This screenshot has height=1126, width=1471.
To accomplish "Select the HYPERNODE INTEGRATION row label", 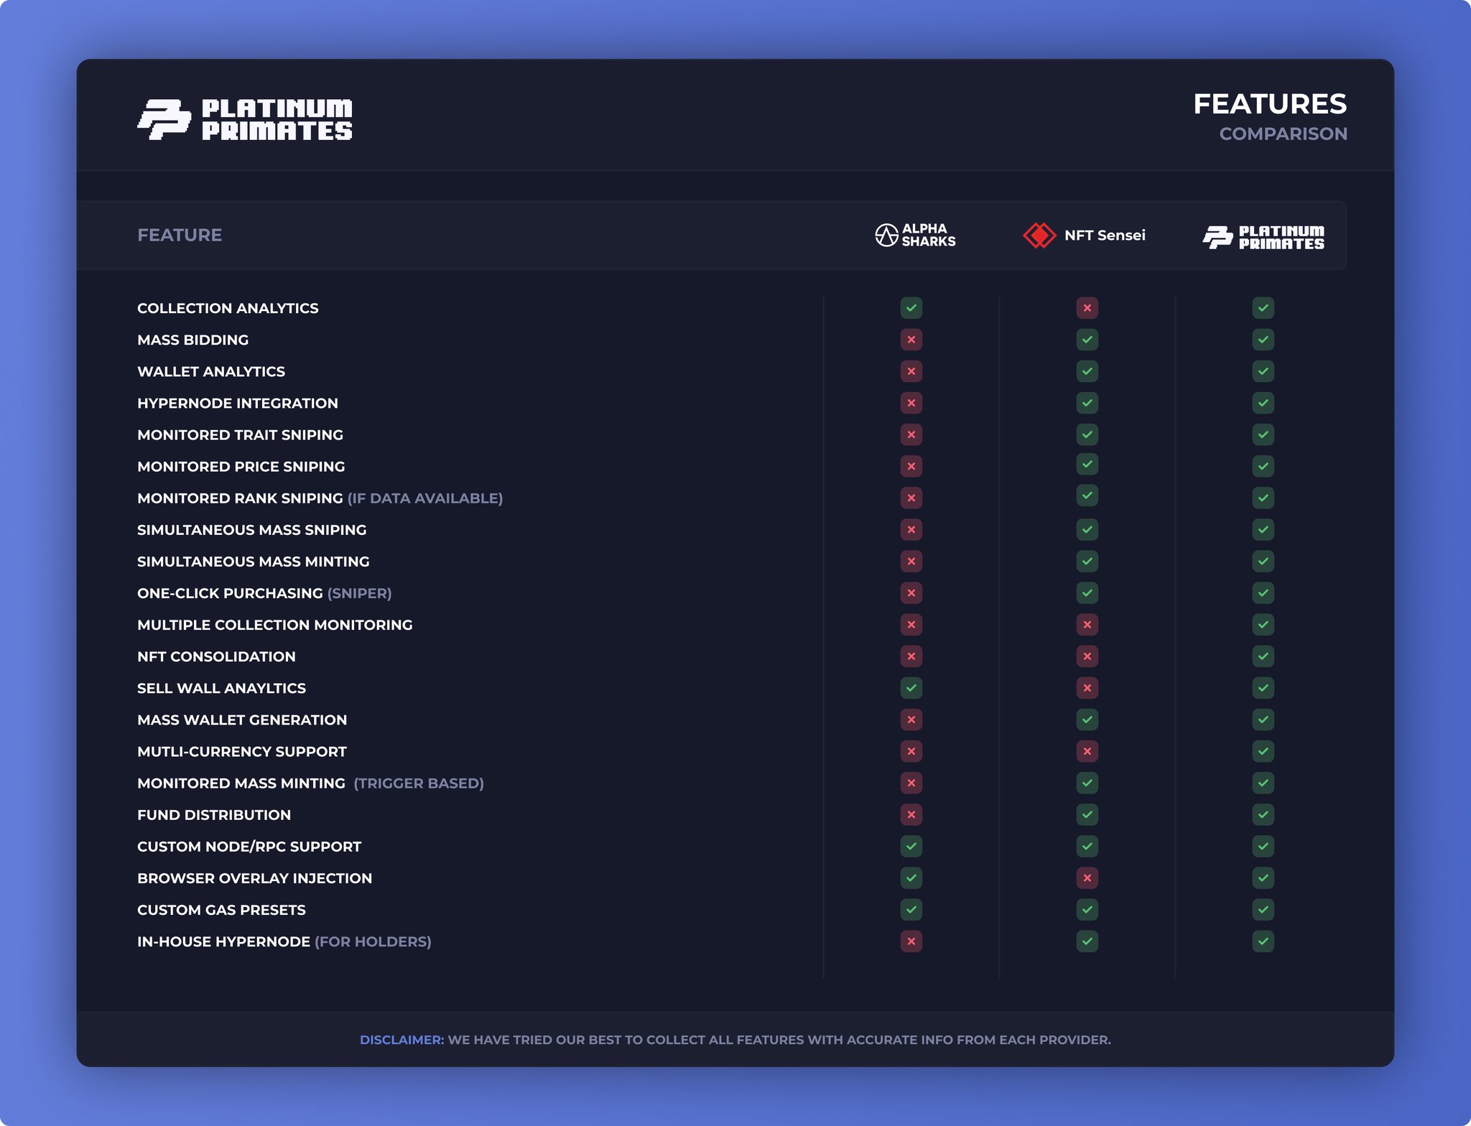I will click(x=238, y=403).
